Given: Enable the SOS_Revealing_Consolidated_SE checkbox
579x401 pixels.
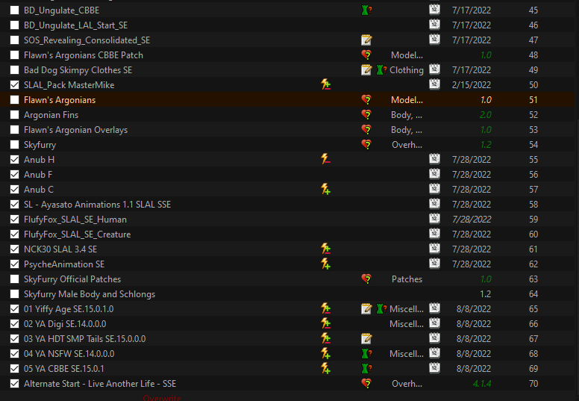Looking at the screenshot, I should [14, 40].
